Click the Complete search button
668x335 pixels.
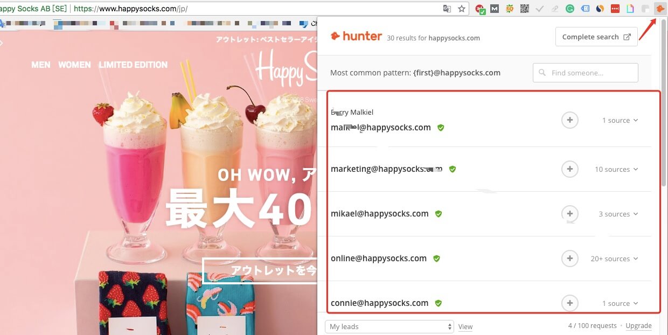point(596,37)
